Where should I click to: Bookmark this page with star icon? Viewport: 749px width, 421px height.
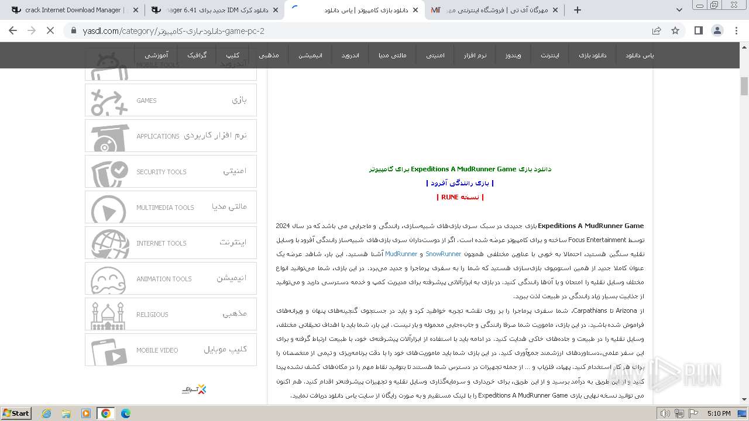pos(675,30)
